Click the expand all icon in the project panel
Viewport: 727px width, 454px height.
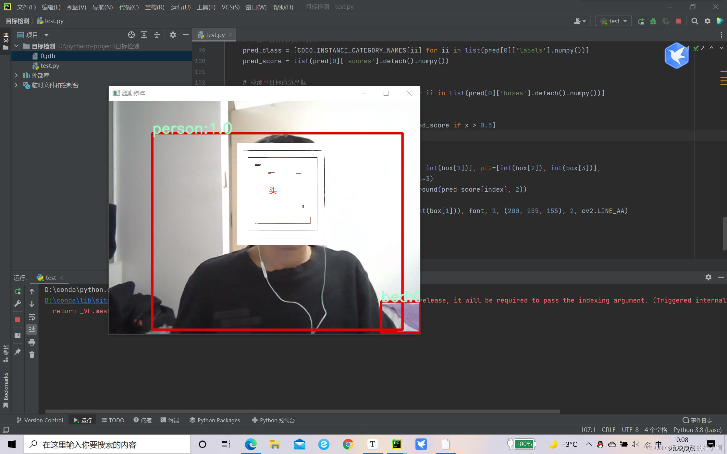pyautogui.click(x=144, y=35)
